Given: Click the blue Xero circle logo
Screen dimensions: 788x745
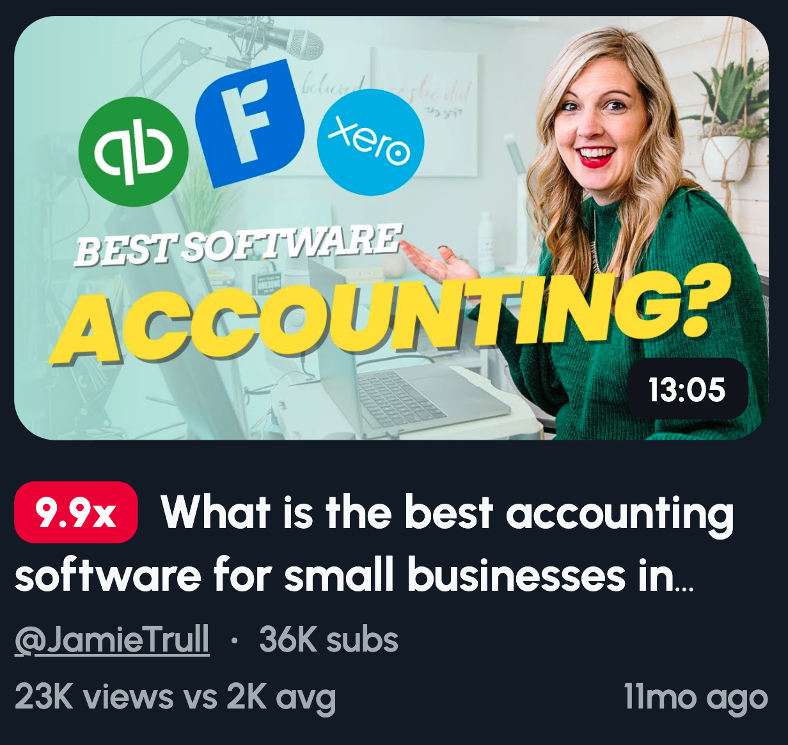Looking at the screenshot, I should (370, 141).
